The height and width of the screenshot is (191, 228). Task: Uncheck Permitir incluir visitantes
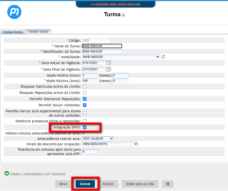(85, 105)
